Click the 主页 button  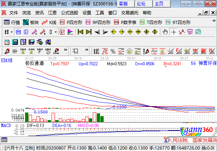162,4
